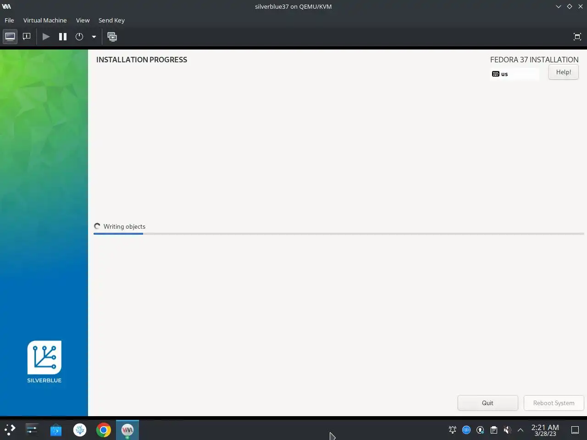This screenshot has width=587, height=440.
Task: Click the blue keyboard tray icon
Action: pos(466,430)
